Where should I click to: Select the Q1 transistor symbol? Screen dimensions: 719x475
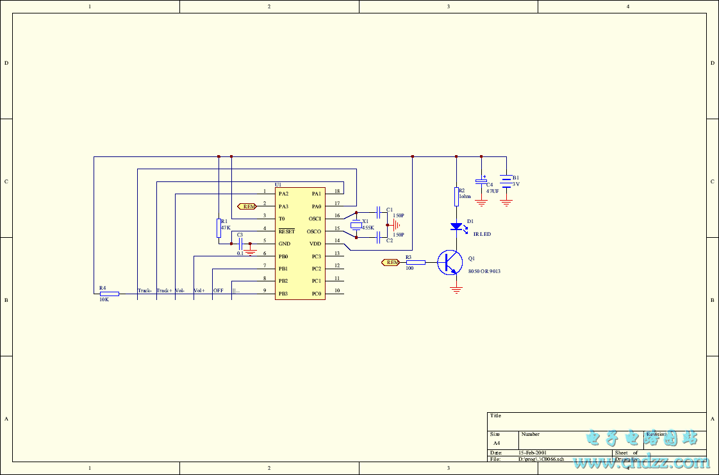coord(450,263)
